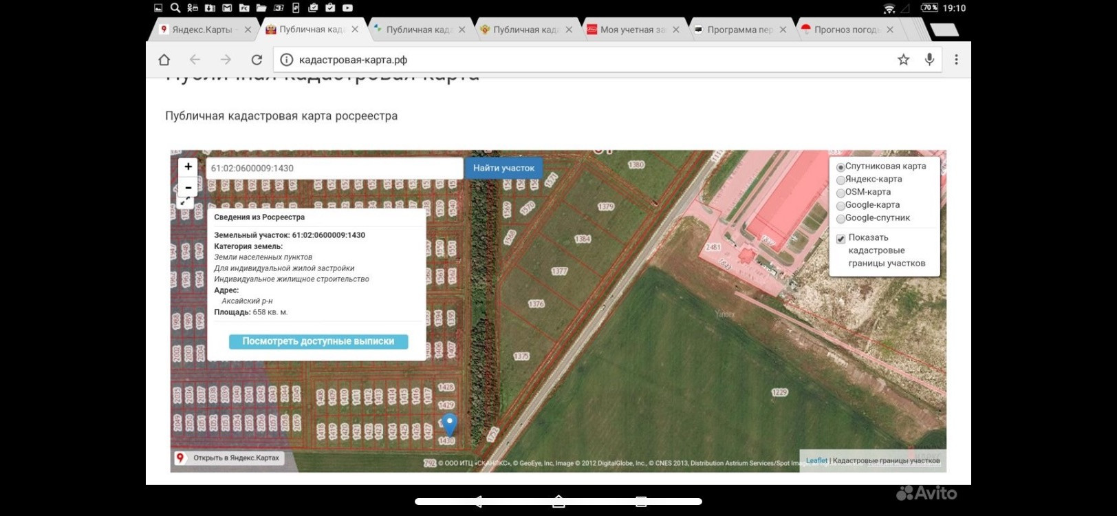
Task: Click the browser home icon
Action: [164, 60]
